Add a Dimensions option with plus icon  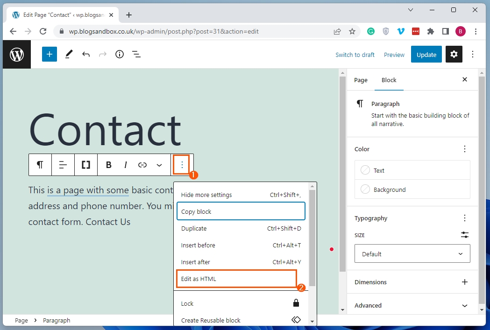(x=465, y=282)
